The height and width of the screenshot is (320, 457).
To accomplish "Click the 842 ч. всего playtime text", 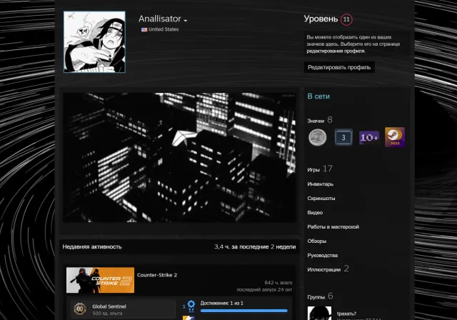I will (278, 283).
